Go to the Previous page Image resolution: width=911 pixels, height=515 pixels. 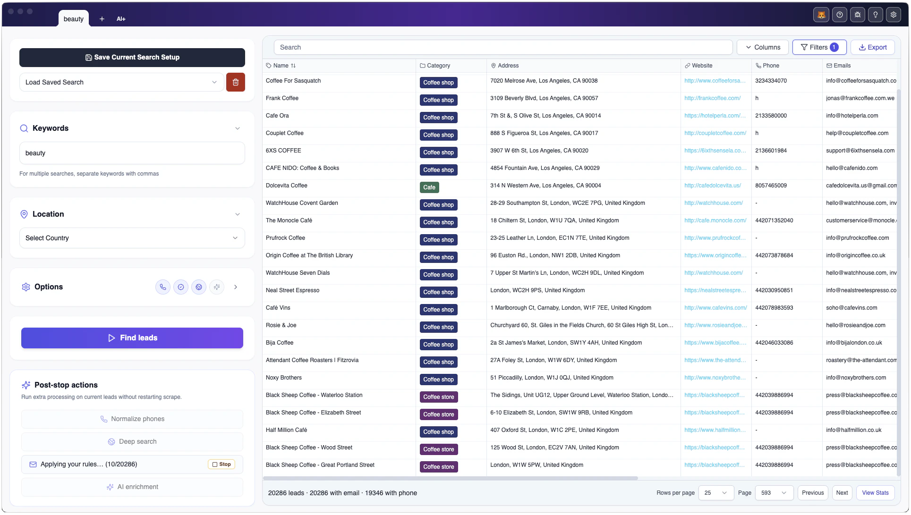tap(812, 493)
